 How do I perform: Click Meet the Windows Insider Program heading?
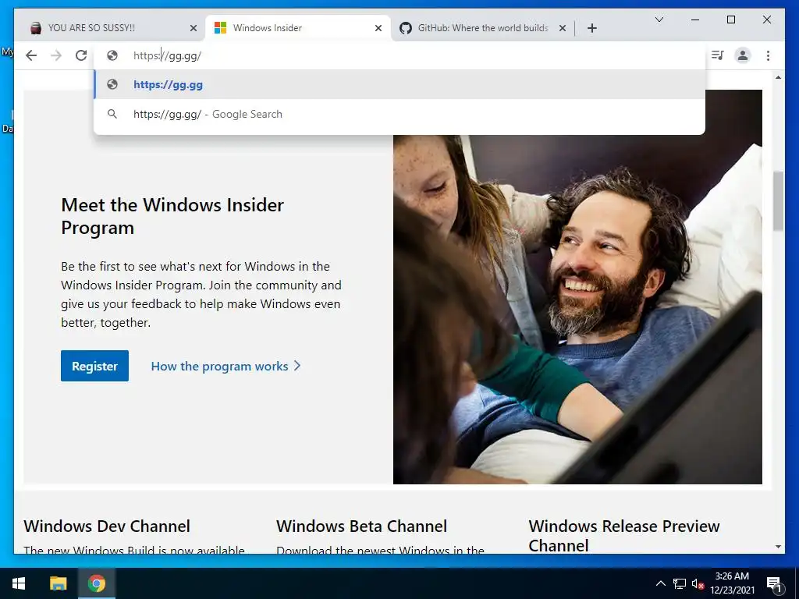(x=172, y=216)
